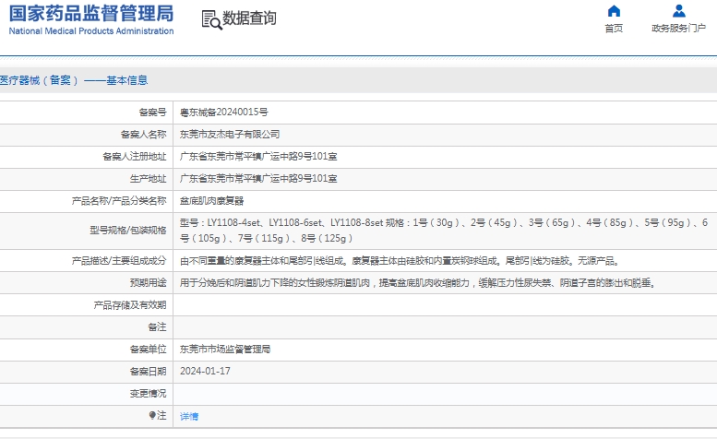Click the 国家药品监督管理局 logo
The width and height of the screenshot is (717, 439).
pyautogui.click(x=91, y=14)
